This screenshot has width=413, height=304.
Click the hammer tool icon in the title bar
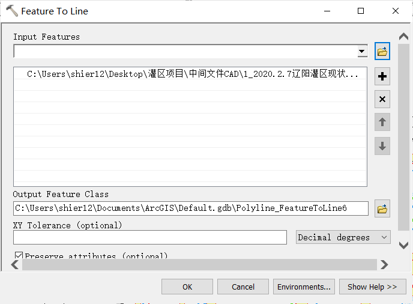11,11
